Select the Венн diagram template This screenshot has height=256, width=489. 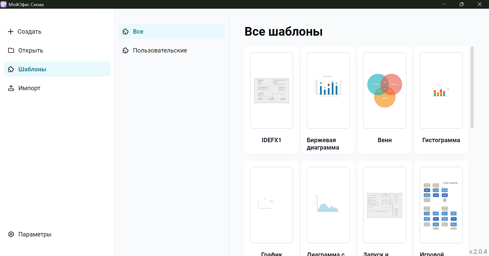pos(385,90)
